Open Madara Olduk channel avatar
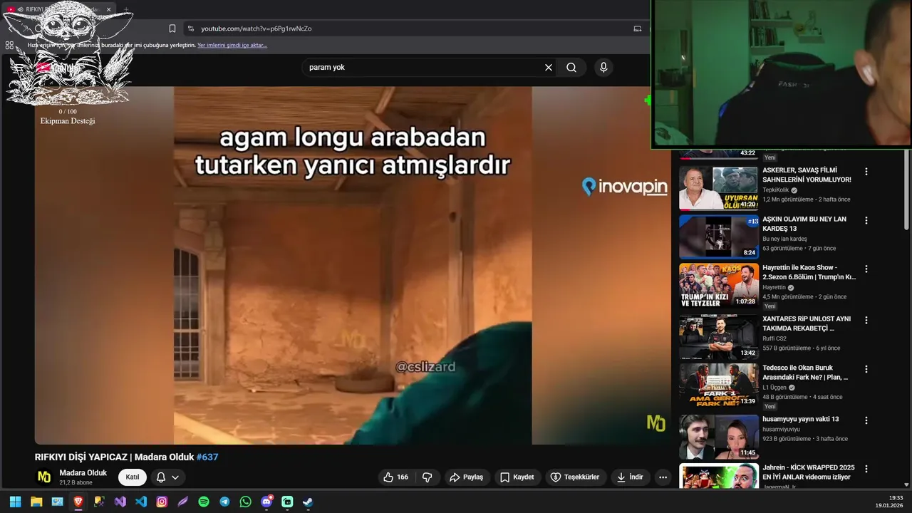This screenshot has height=513, width=912. coord(44,477)
